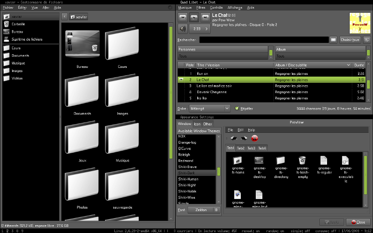Click the preview back arrow icon
Viewport: 373px width, 233px height.
point(234,138)
